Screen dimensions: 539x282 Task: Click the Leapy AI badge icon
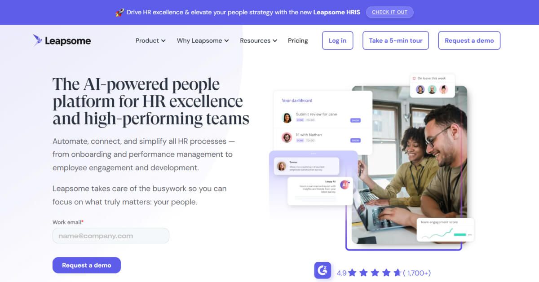click(345, 185)
